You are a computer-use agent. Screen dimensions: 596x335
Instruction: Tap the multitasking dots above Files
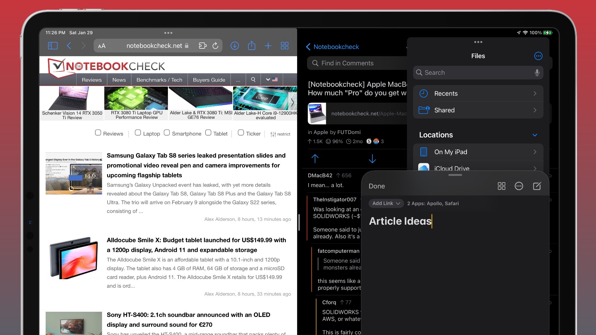coord(478,42)
